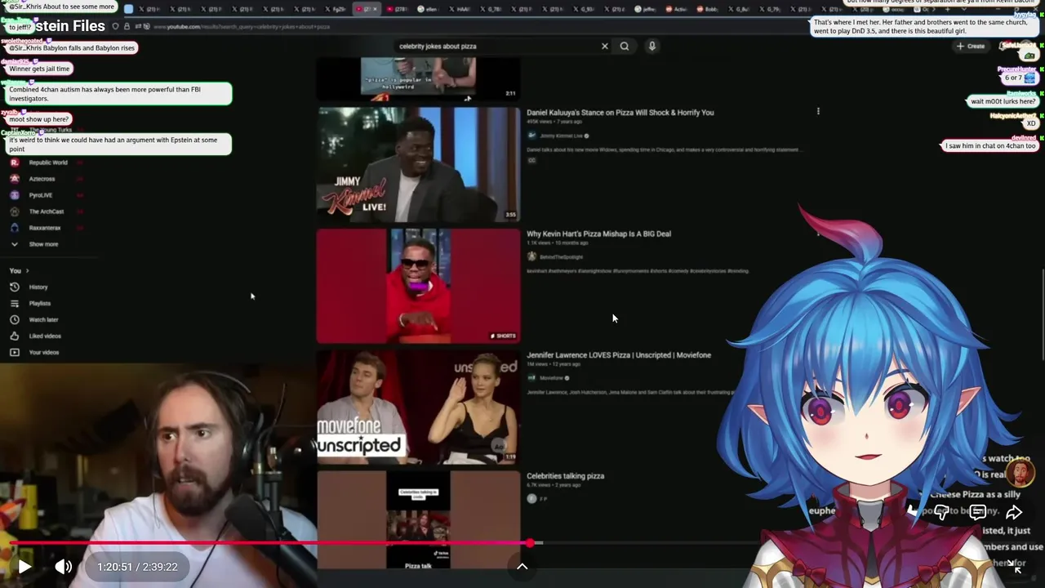1045x588 pixels.
Task: Open the 'Celebrities talking pizza' thumbnail
Action: [418, 519]
